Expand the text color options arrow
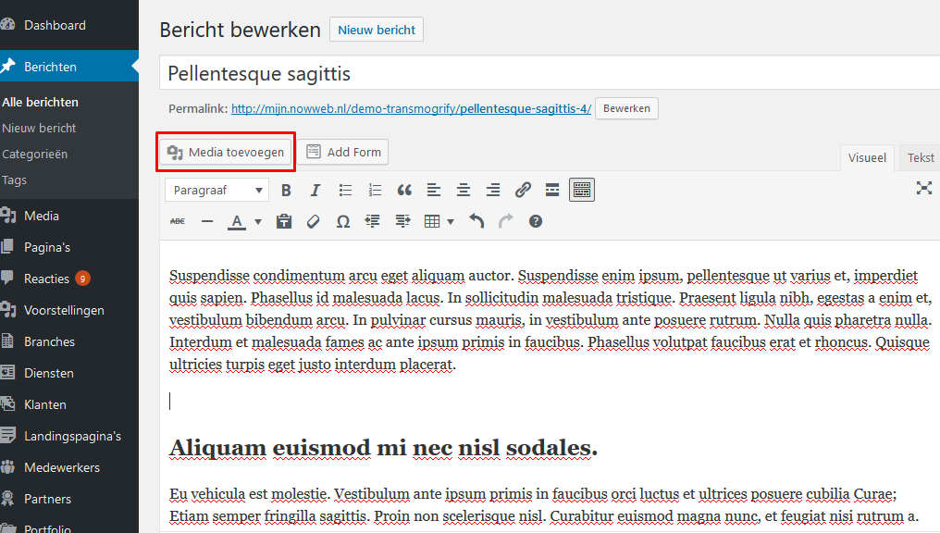 pos(256,221)
